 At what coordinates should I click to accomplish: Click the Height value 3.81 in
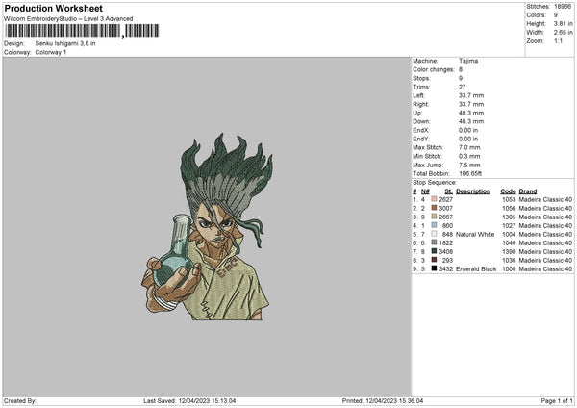pyautogui.click(x=563, y=23)
